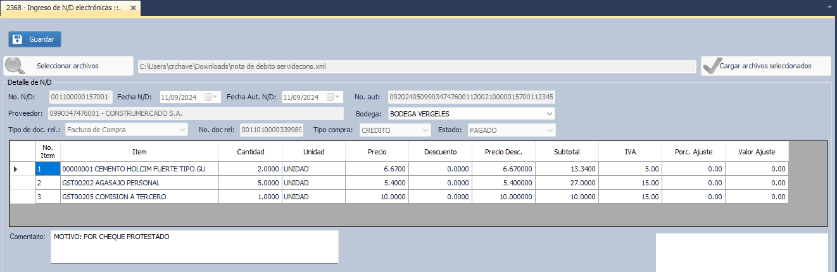Click the IVA cell for COMISION A TERCERO
Viewport: 837px width, 272px height.
630,197
